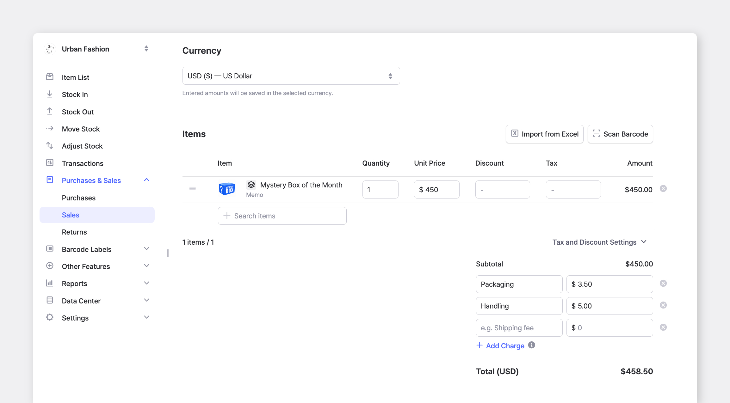Image resolution: width=730 pixels, height=403 pixels.
Task: Remove the Mystery Box item row
Action: (x=663, y=189)
